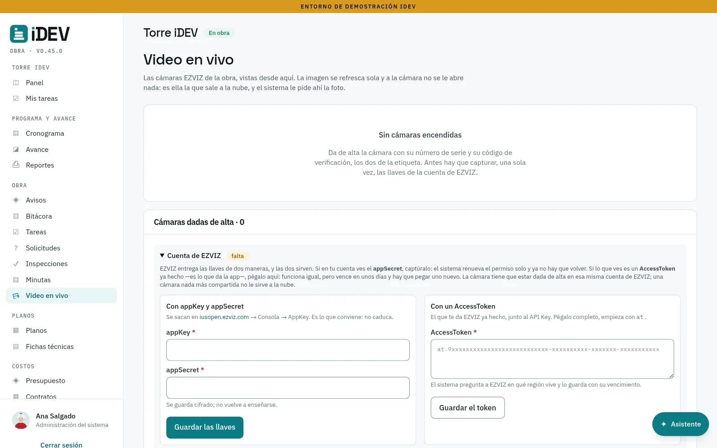The image size is (717, 448).
Task: Click the Reportes printer icon
Action: [16, 165]
